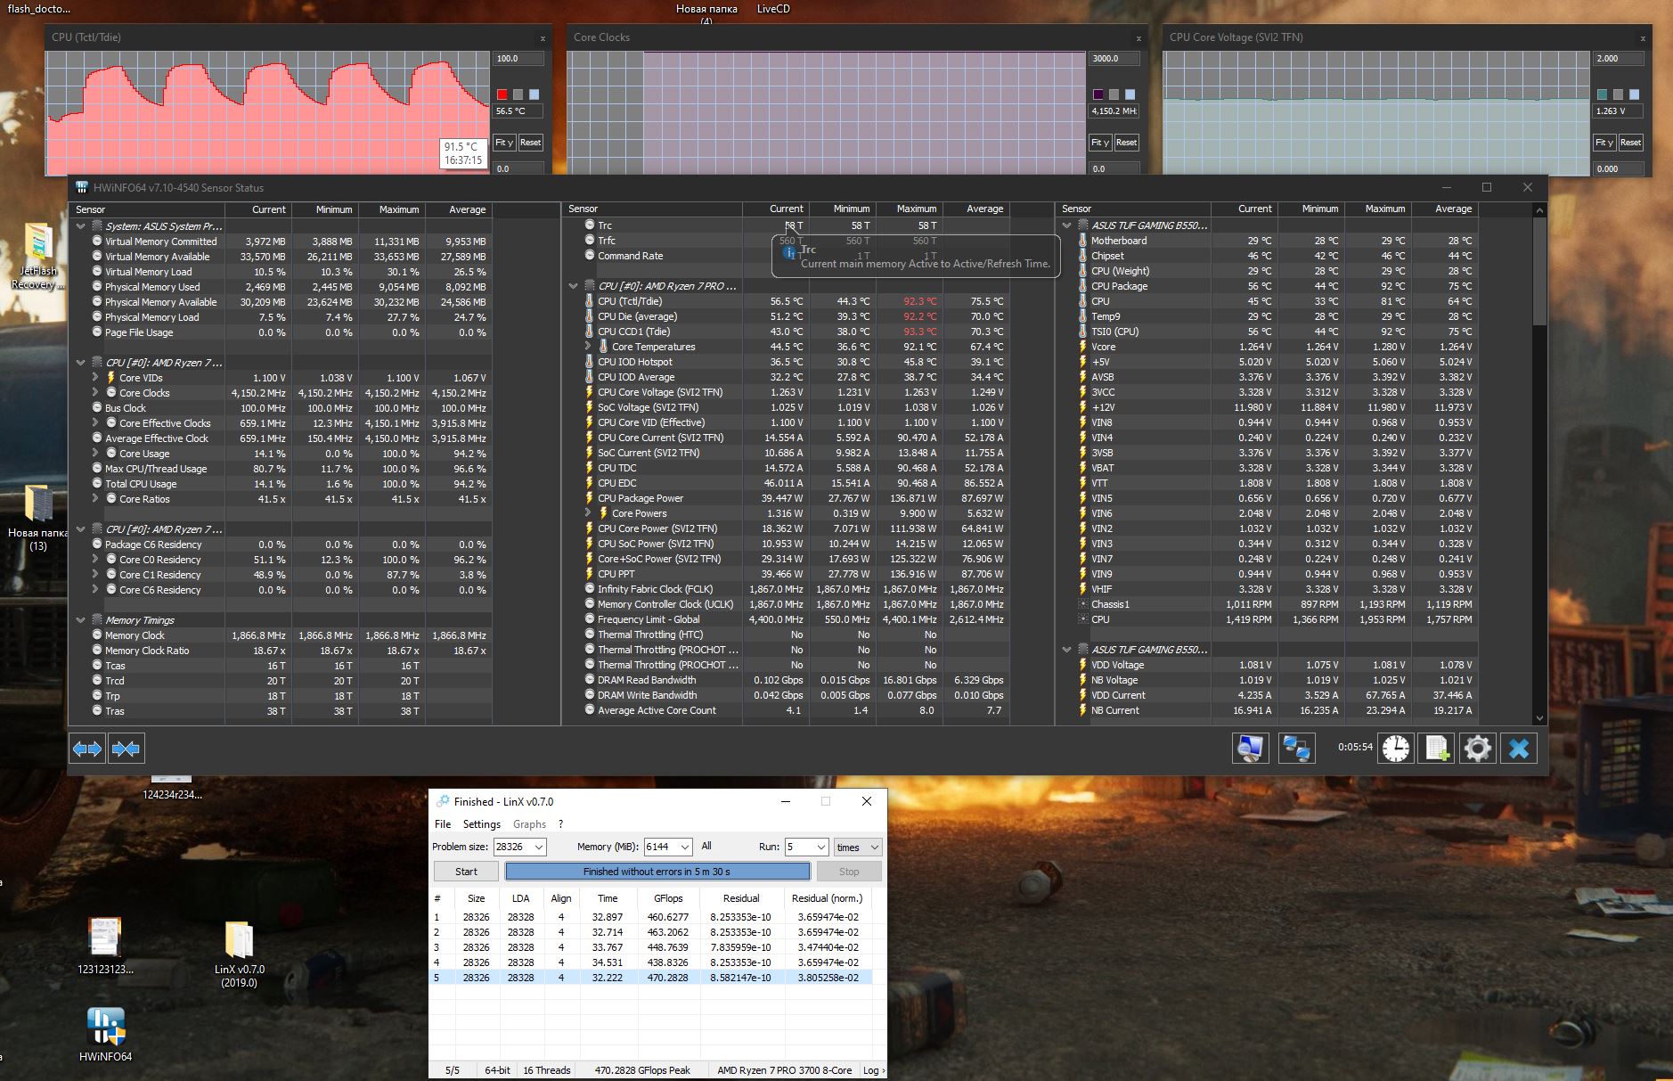Close the CPU Core Voltage graph window
1673x1081 pixels.
pos(1644,38)
